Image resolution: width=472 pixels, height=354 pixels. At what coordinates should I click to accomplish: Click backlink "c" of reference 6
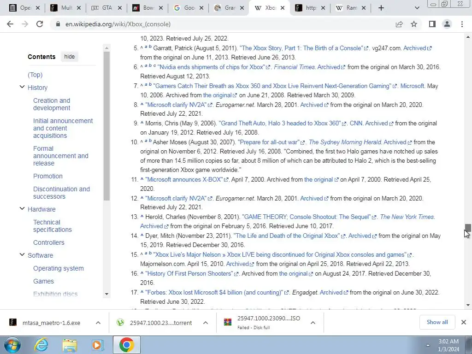pyautogui.click(x=154, y=65)
